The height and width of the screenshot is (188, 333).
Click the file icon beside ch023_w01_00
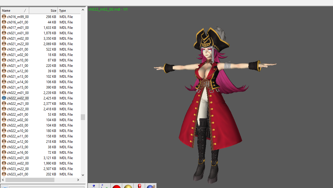tap(4, 174)
